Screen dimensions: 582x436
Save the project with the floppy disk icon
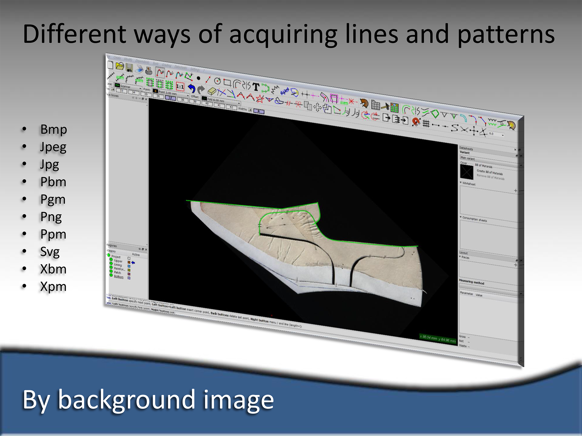(x=129, y=68)
